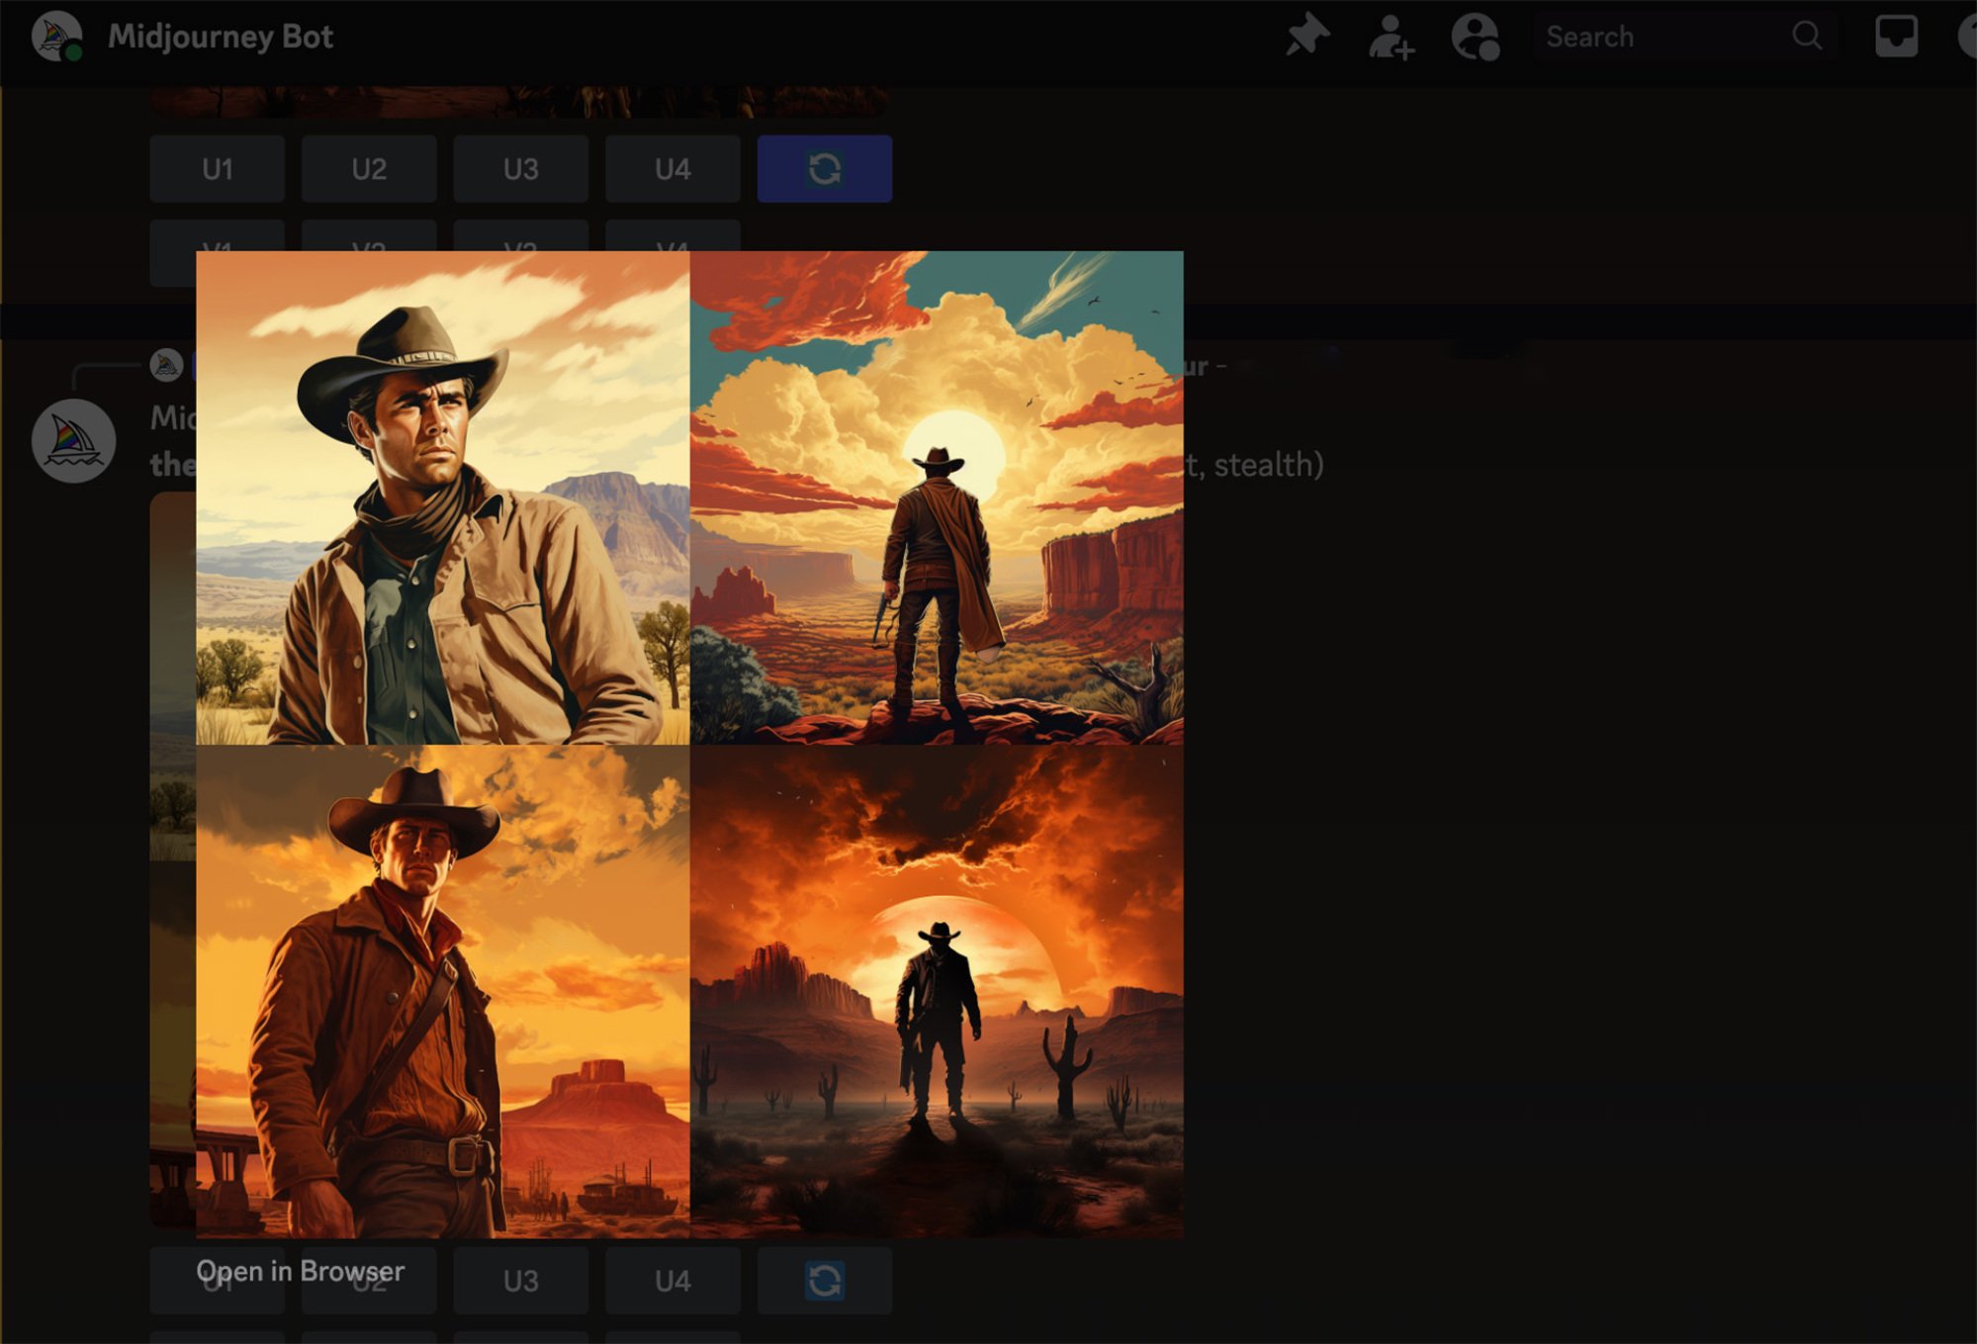This screenshot has width=1977, height=1344.
Task: Click the lower U3 button below the image grid
Action: tap(521, 1281)
